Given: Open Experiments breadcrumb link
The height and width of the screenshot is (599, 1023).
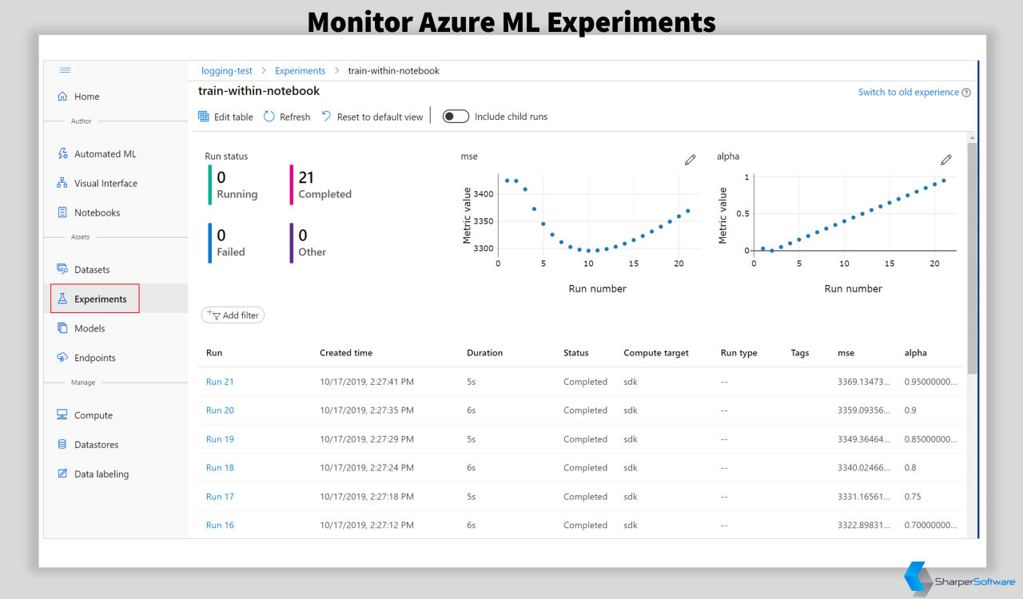Looking at the screenshot, I should (x=300, y=70).
